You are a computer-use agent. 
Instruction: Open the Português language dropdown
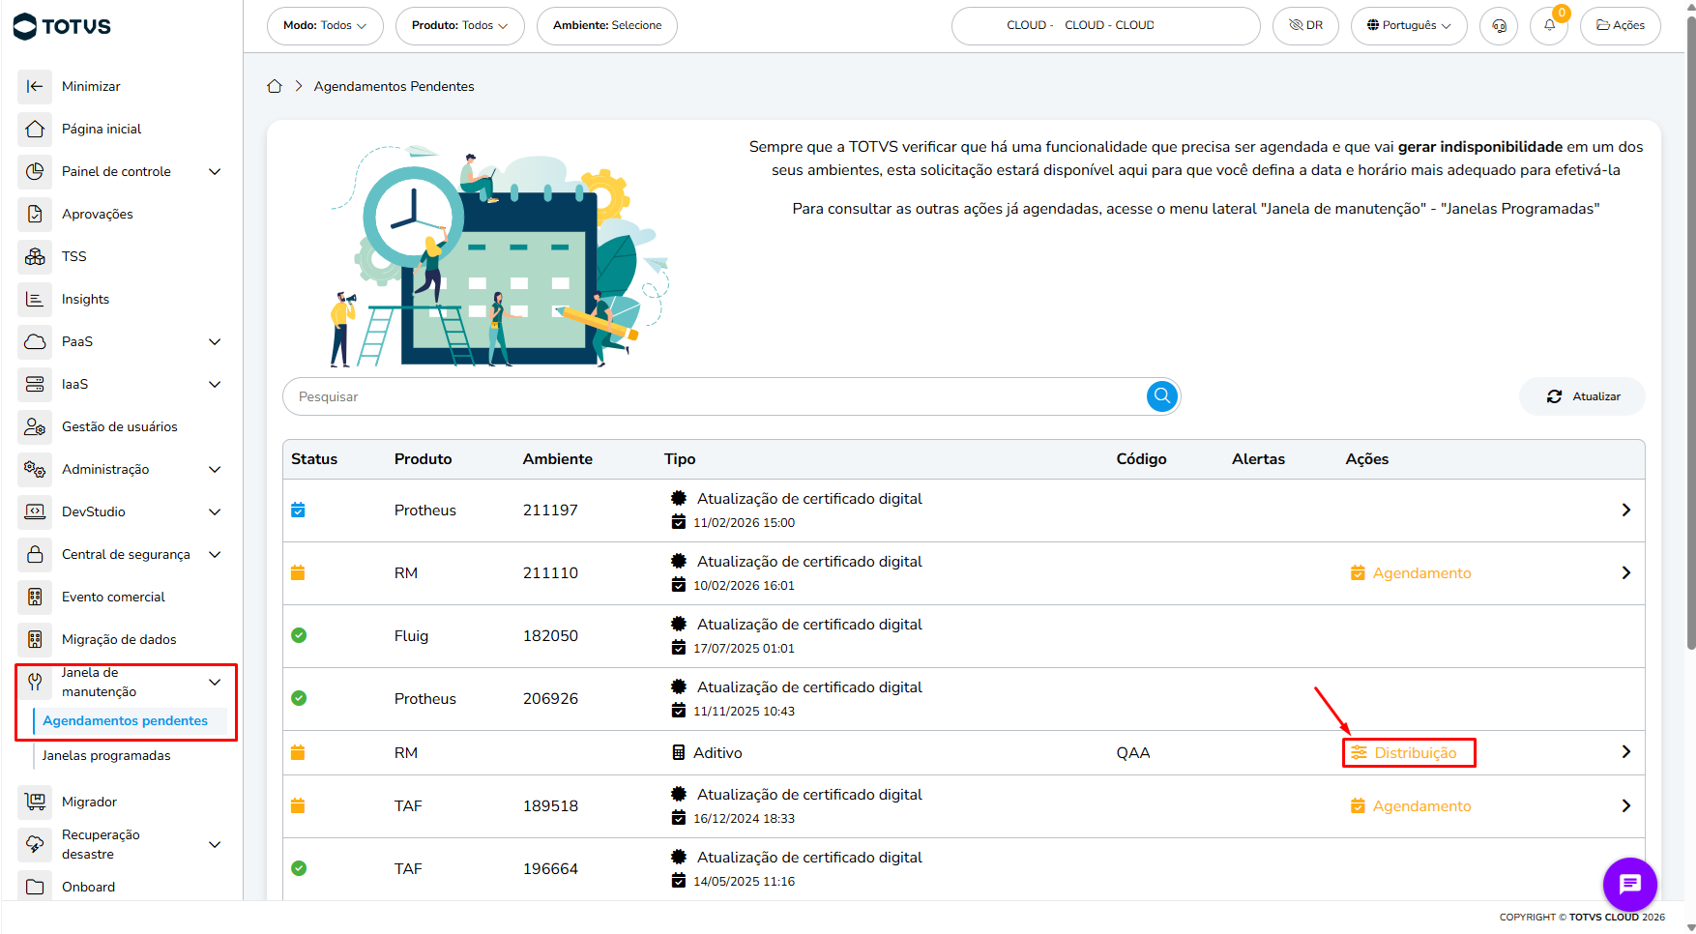click(1409, 25)
